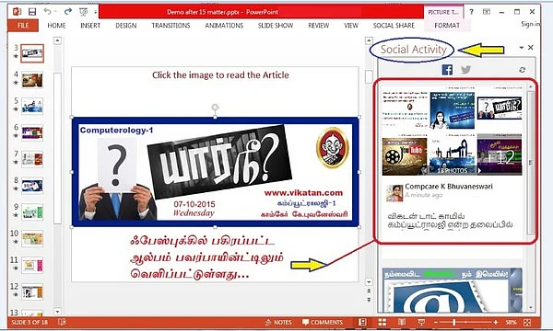Image resolution: width=553 pixels, height=331 pixels.
Task: Click Compcare K Bhuvaneswari profile picture
Action: pos(394,193)
